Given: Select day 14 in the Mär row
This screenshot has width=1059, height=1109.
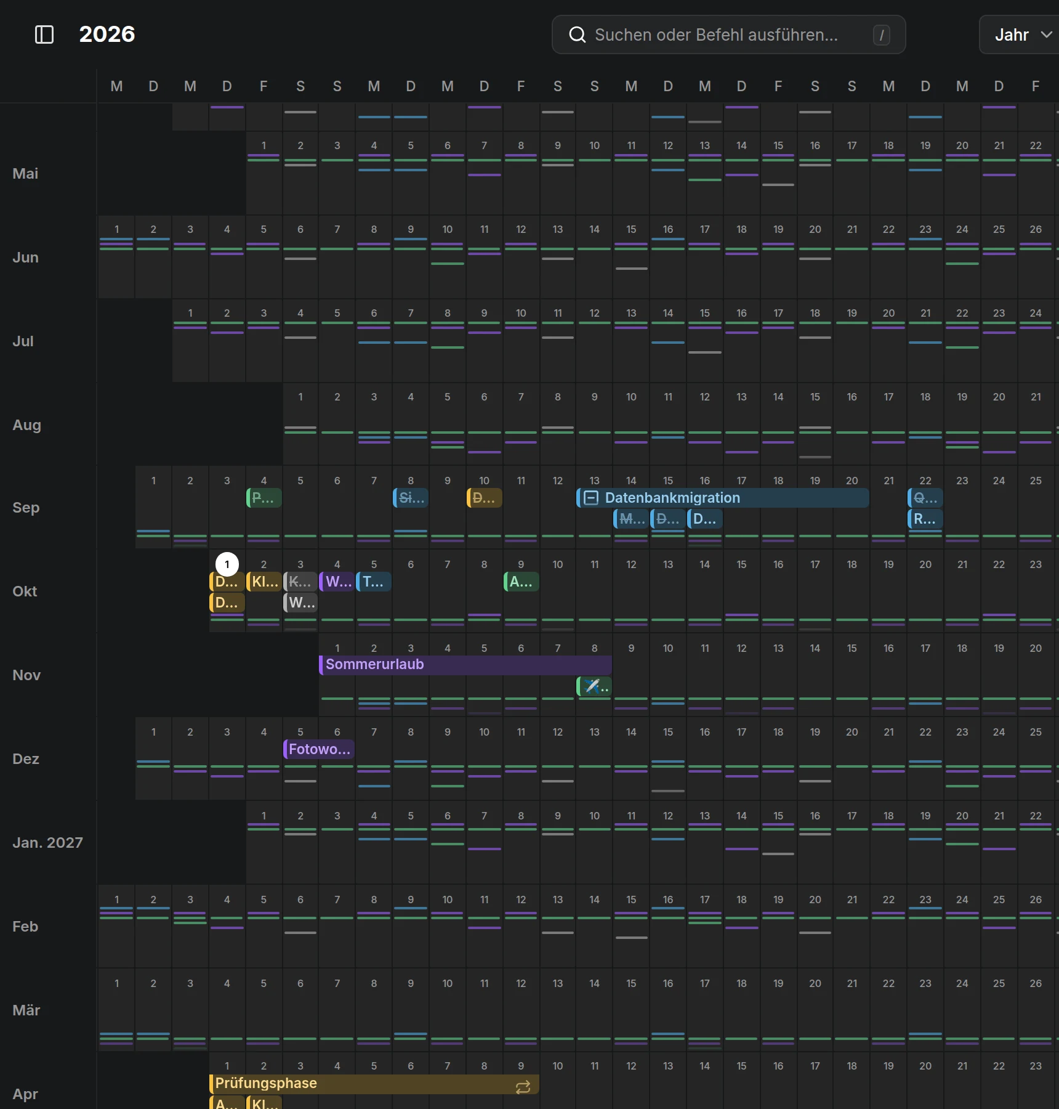Looking at the screenshot, I should [x=594, y=1010].
